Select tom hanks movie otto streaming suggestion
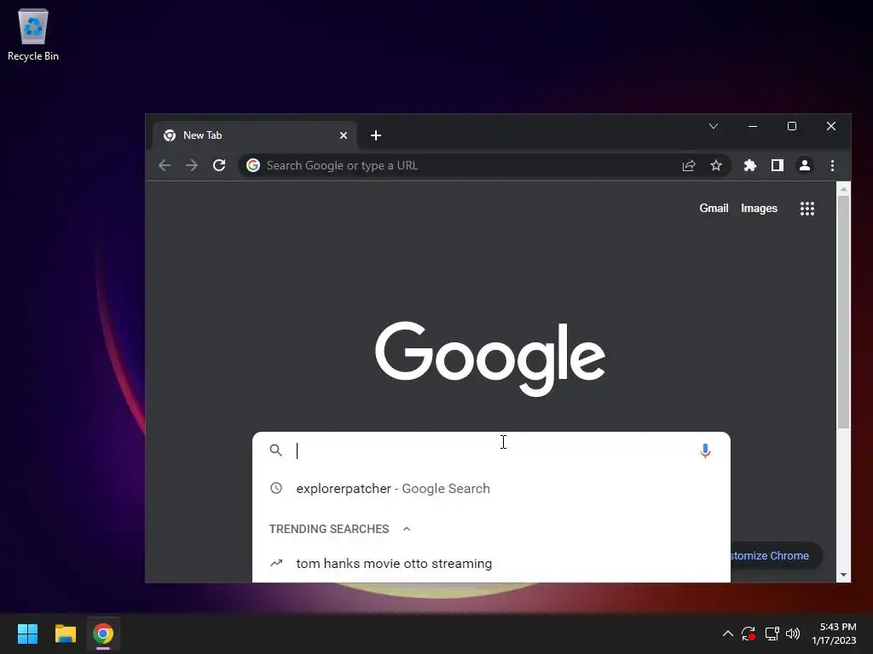Viewport: 873px width, 654px height. pos(492,564)
